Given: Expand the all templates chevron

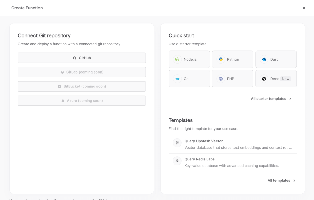Looking at the screenshot, I should (x=294, y=180).
